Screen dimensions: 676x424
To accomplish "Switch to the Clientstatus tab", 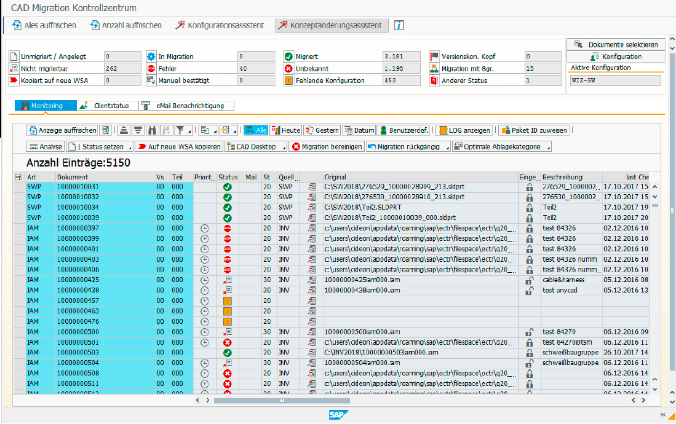I will coord(108,106).
